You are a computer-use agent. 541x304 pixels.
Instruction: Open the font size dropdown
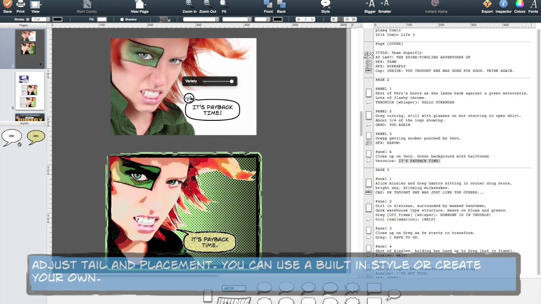[x=262, y=19]
